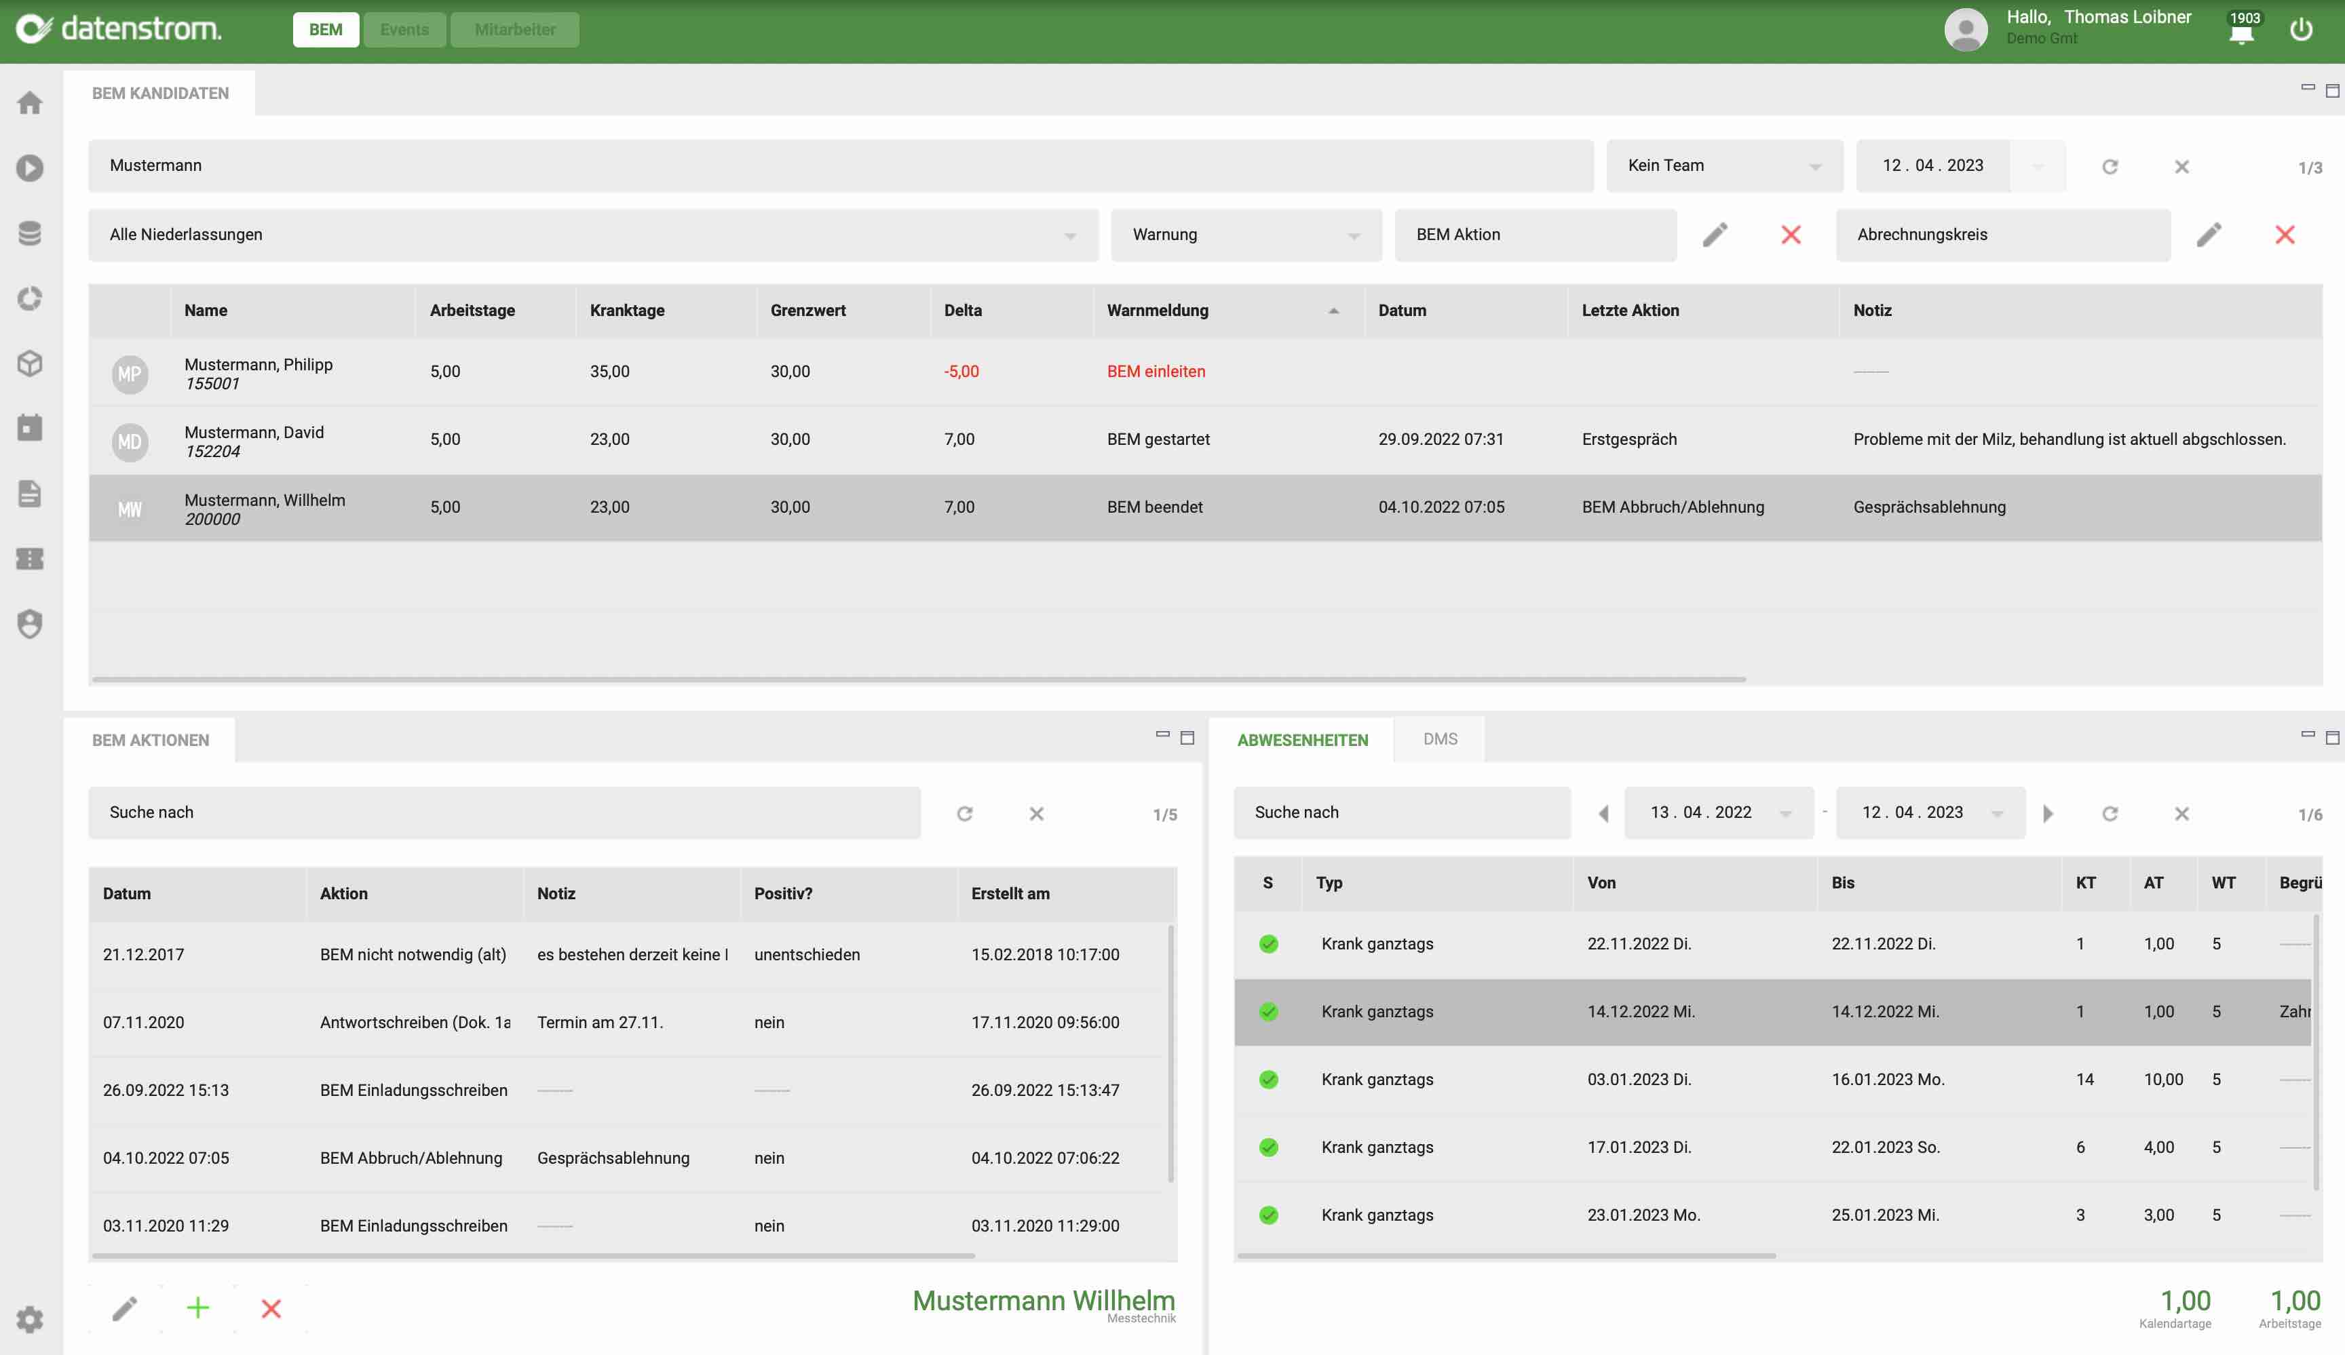Viewport: 2345px width, 1355px height.
Task: Toggle the green status check for 03.01.2023 absence
Action: 1268,1079
